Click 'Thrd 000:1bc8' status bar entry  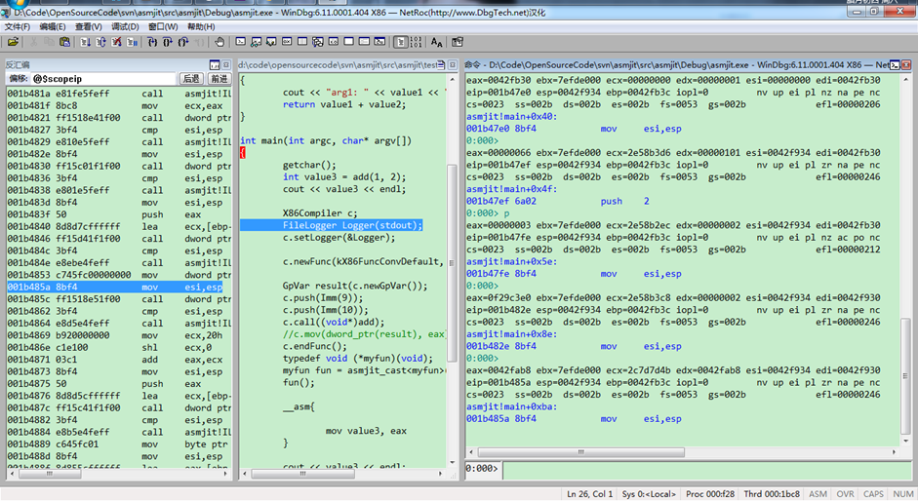tap(771, 494)
